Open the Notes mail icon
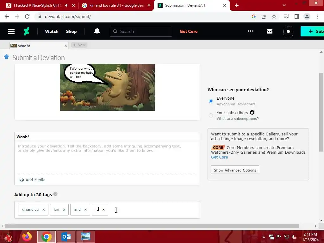 point(270,31)
